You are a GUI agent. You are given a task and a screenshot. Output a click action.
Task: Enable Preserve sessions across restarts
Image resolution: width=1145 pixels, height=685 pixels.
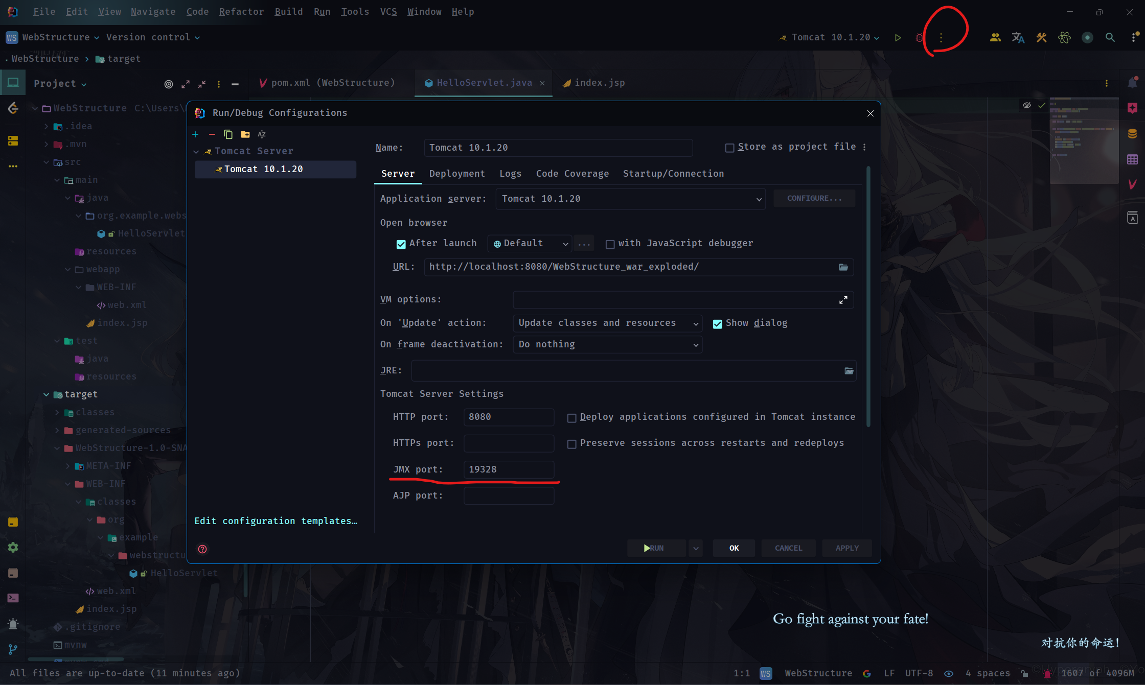tap(571, 444)
